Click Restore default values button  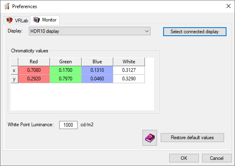click(192, 138)
